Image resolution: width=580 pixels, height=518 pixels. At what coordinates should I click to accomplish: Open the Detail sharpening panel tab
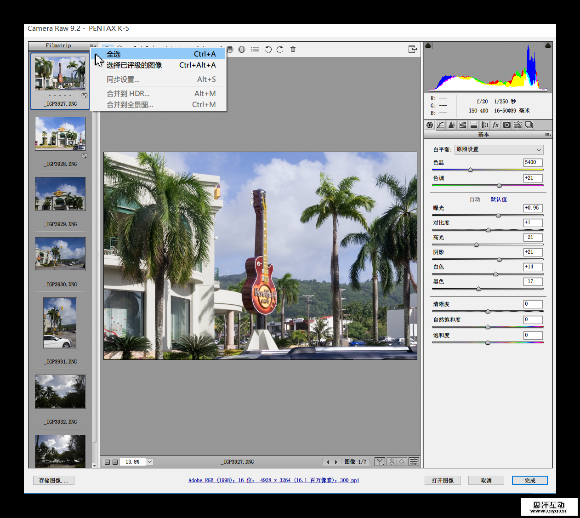[452, 125]
